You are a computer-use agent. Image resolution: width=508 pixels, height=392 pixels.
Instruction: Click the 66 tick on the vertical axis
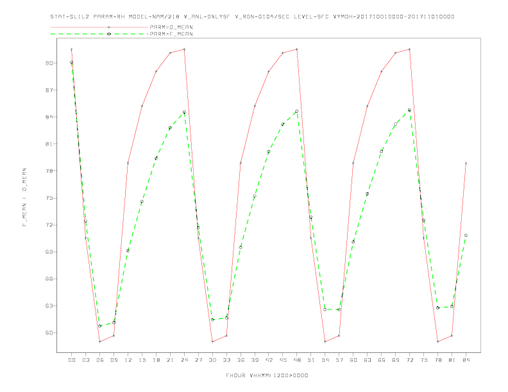49,279
